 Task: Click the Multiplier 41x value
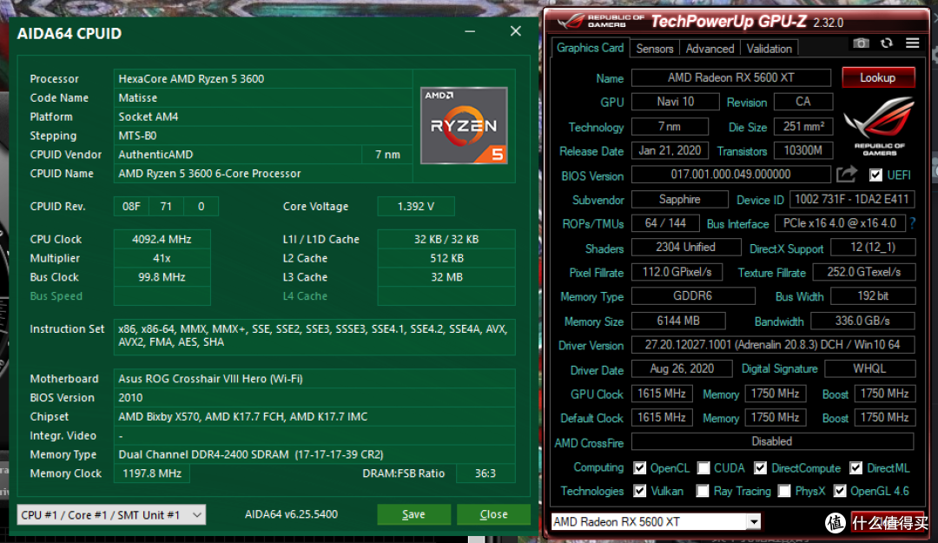pyautogui.click(x=162, y=258)
